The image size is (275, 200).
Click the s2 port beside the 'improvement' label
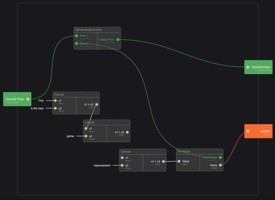[x=122, y=165]
